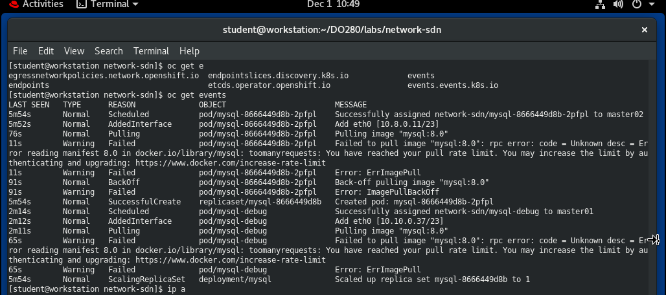Open the Help menu
666x295 pixels.
click(189, 51)
